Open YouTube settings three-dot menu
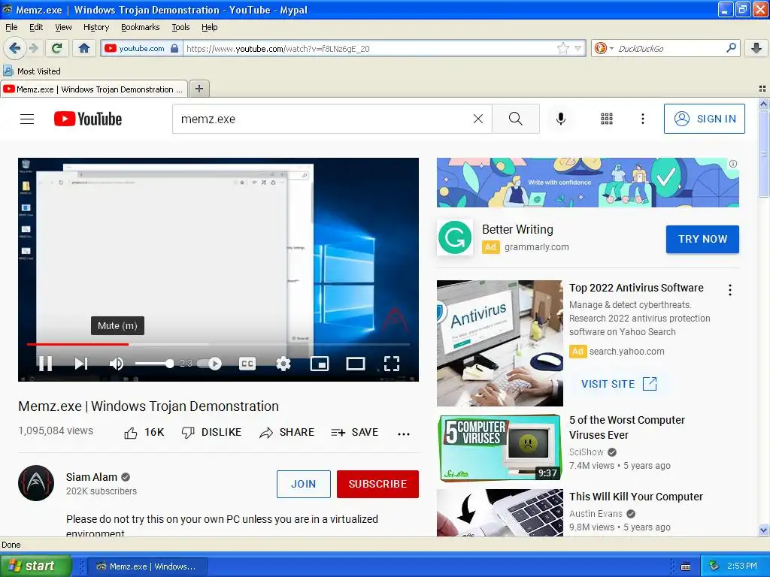The image size is (770, 577). click(x=643, y=119)
